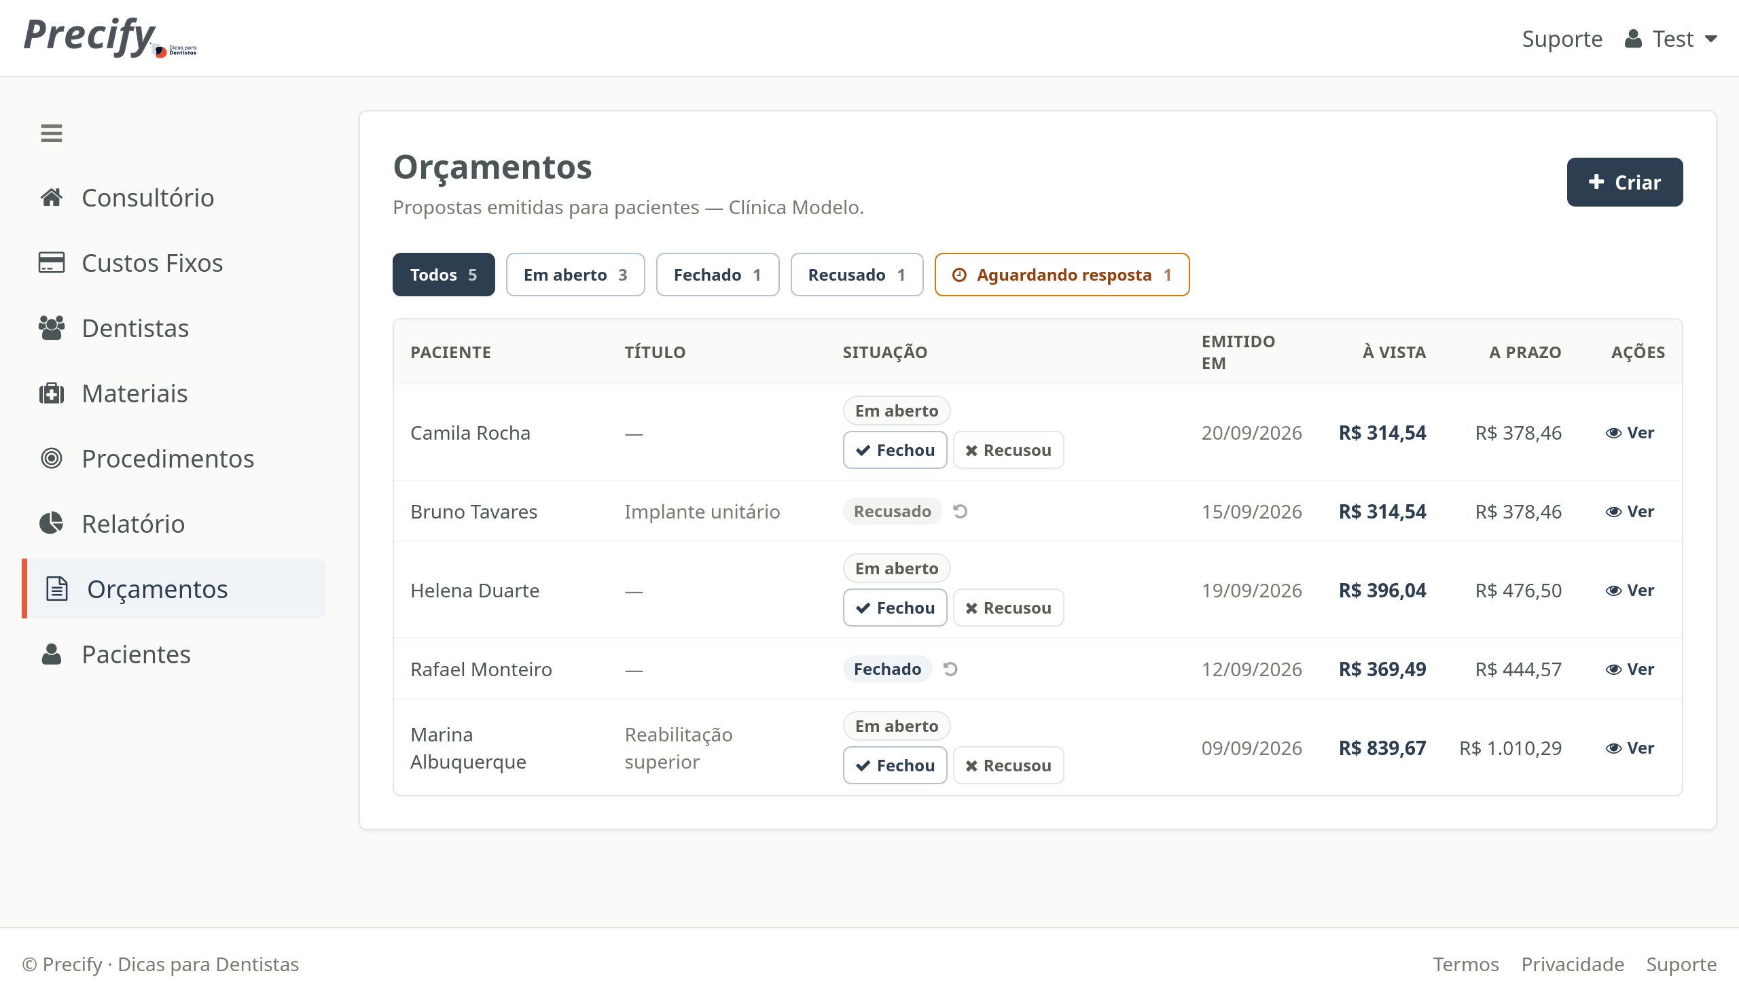Open Relatório page
1739x999 pixels.
point(174,523)
